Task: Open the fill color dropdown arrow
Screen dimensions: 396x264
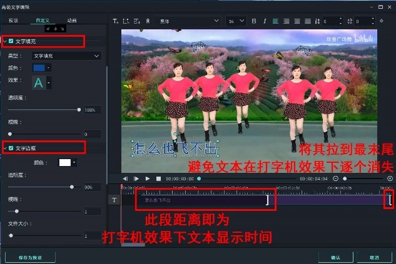Action: (49, 68)
